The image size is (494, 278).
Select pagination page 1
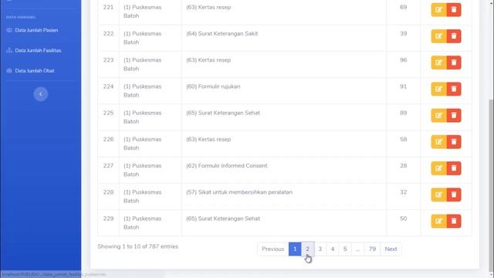(295, 249)
